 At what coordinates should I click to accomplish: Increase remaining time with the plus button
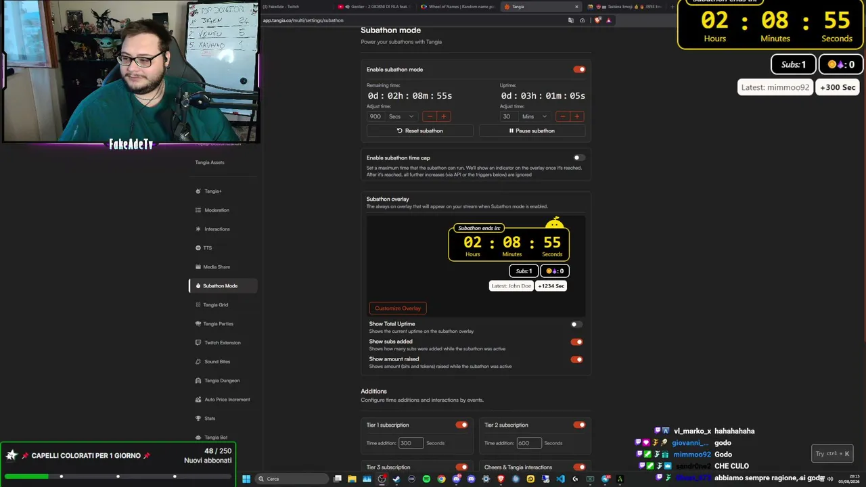point(444,116)
